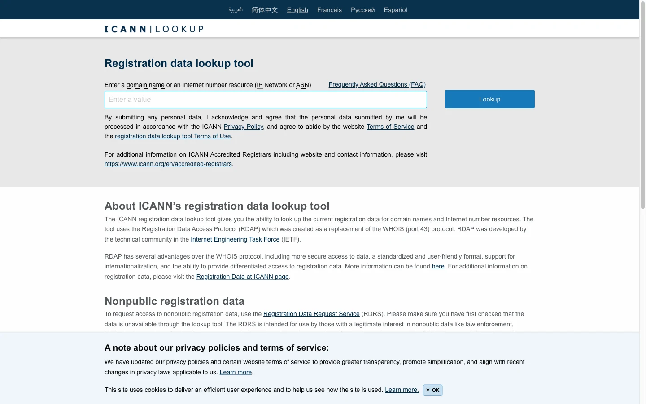
Task: Click the blue Lookup button
Action: click(x=490, y=99)
